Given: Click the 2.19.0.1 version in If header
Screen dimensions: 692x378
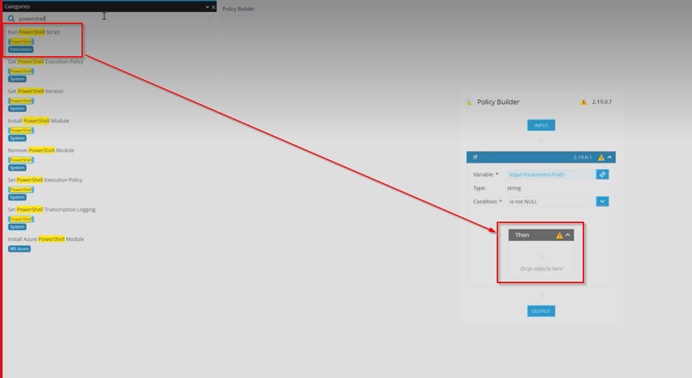Looking at the screenshot, I should [583, 158].
